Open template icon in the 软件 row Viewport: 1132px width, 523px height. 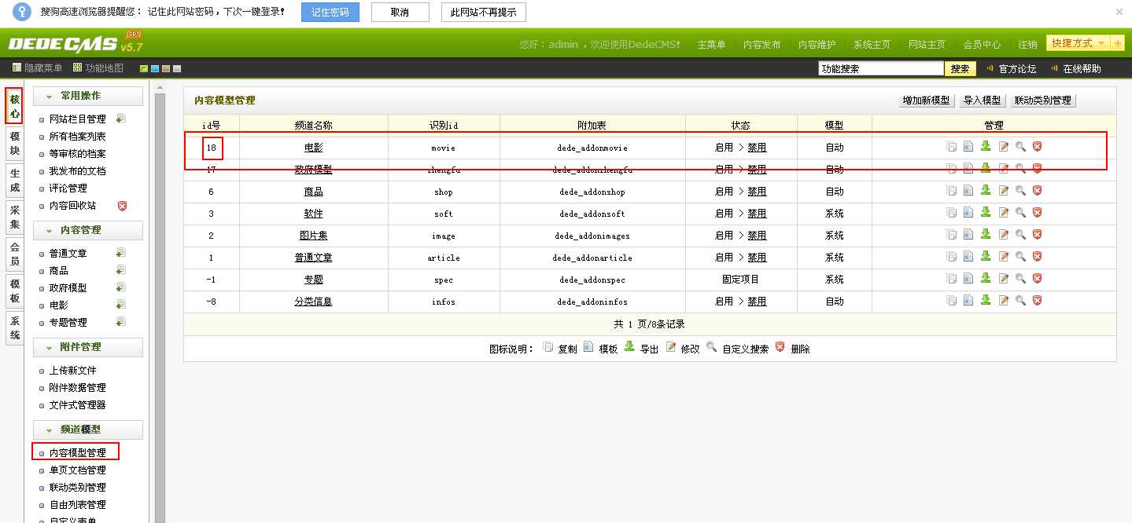tap(968, 213)
